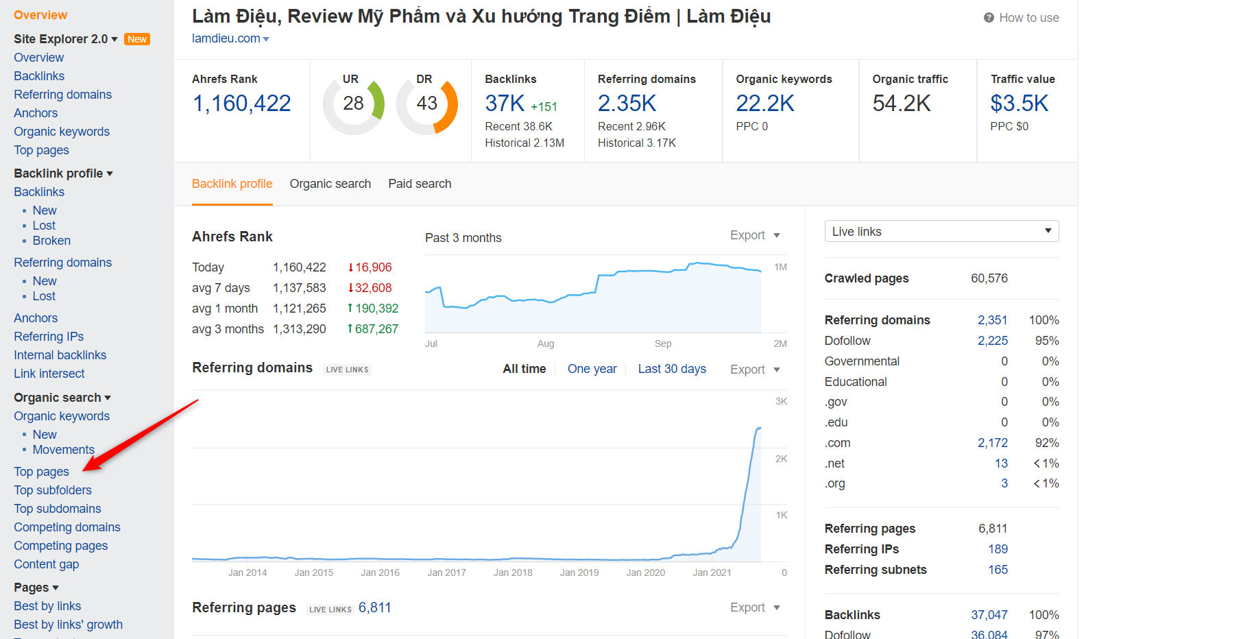1243x639 pixels.
Task: Click the Referring domains 2.35K metric
Action: [x=627, y=104]
